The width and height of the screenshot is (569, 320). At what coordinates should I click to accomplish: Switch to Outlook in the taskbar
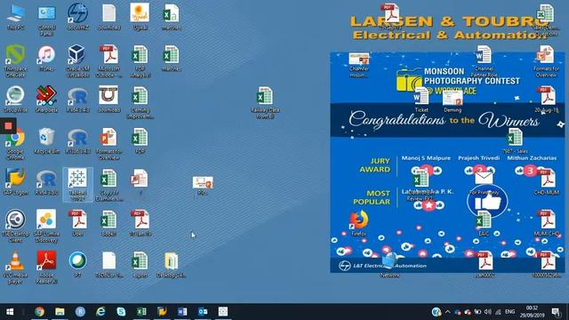pos(203,312)
